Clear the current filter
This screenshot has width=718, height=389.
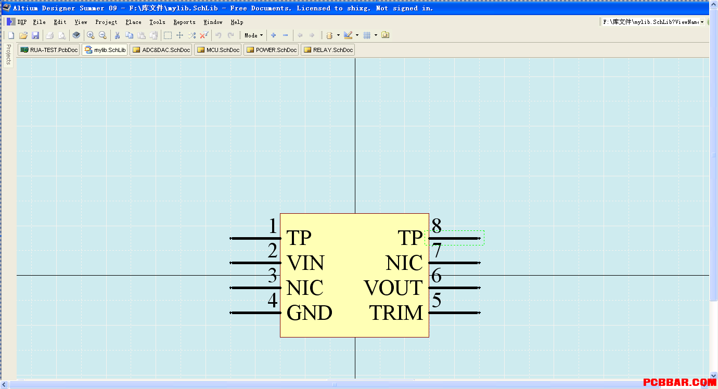(x=204, y=35)
